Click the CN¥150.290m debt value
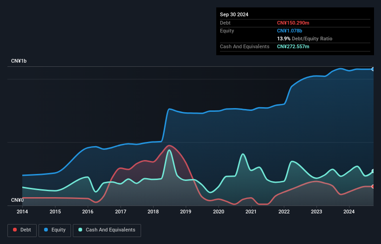Viewport: 381px width, 244px height. 293,23
